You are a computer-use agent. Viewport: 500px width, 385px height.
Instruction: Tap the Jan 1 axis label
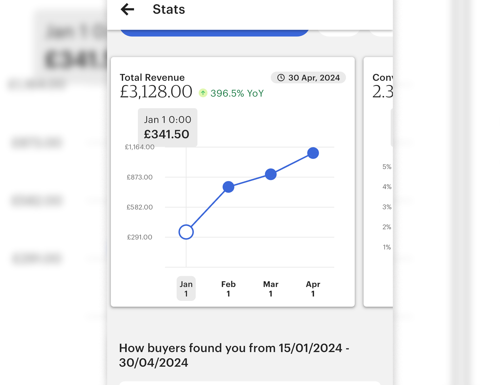tap(186, 288)
